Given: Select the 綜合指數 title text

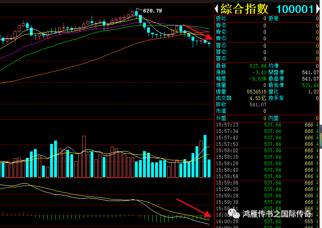Looking at the screenshot, I should (244, 9).
